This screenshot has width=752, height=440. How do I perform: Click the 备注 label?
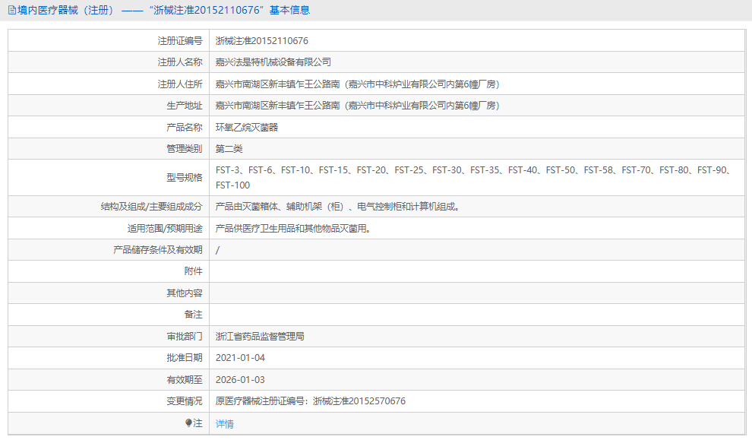[x=193, y=315]
